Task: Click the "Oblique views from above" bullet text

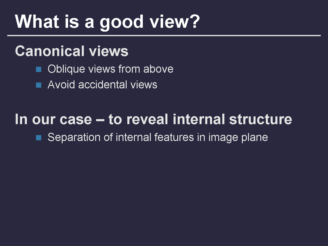Action: pyautogui.click(x=110, y=69)
